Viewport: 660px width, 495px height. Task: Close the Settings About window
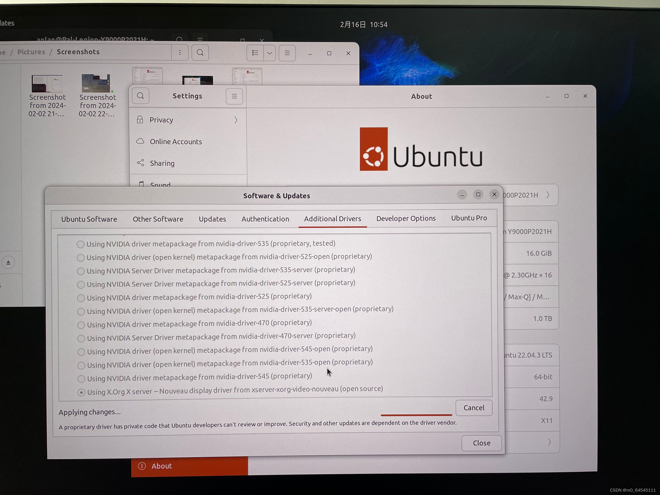585,96
